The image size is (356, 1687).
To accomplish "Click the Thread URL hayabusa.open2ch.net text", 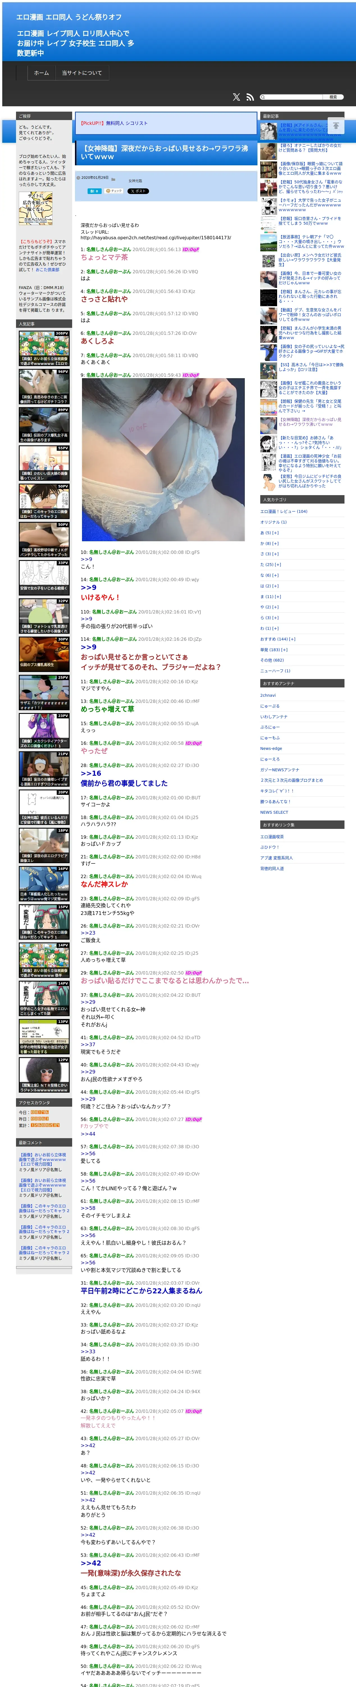I will 156,238.
